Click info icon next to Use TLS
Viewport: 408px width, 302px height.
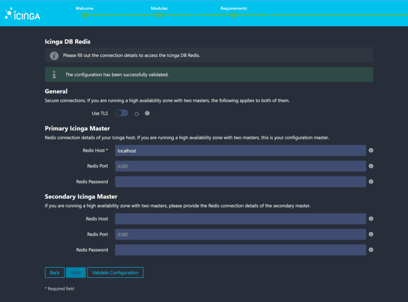click(x=147, y=114)
